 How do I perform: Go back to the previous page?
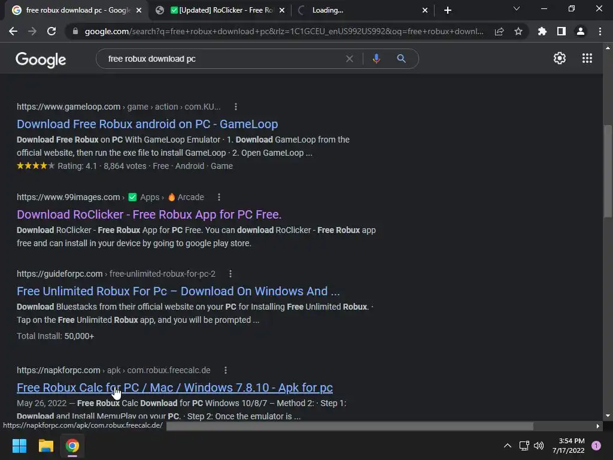point(13,31)
